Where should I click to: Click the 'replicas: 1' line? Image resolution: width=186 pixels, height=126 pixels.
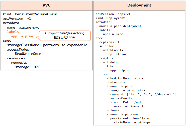(x=109, y=42)
